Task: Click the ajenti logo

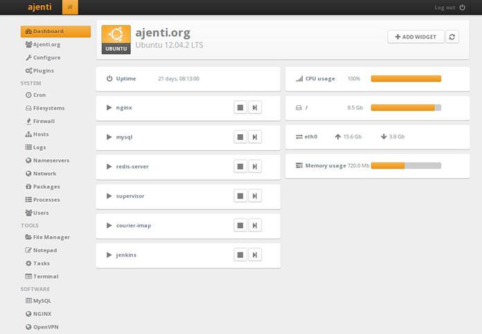Action: [39, 7]
